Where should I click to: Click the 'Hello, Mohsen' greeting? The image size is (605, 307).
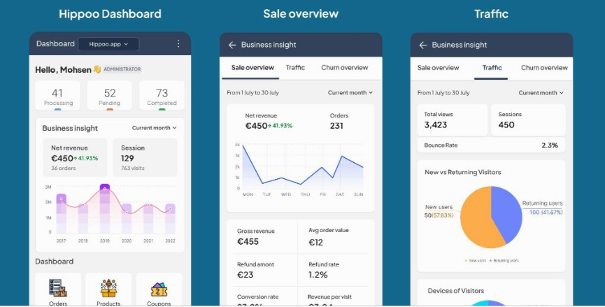pyautogui.click(x=63, y=70)
